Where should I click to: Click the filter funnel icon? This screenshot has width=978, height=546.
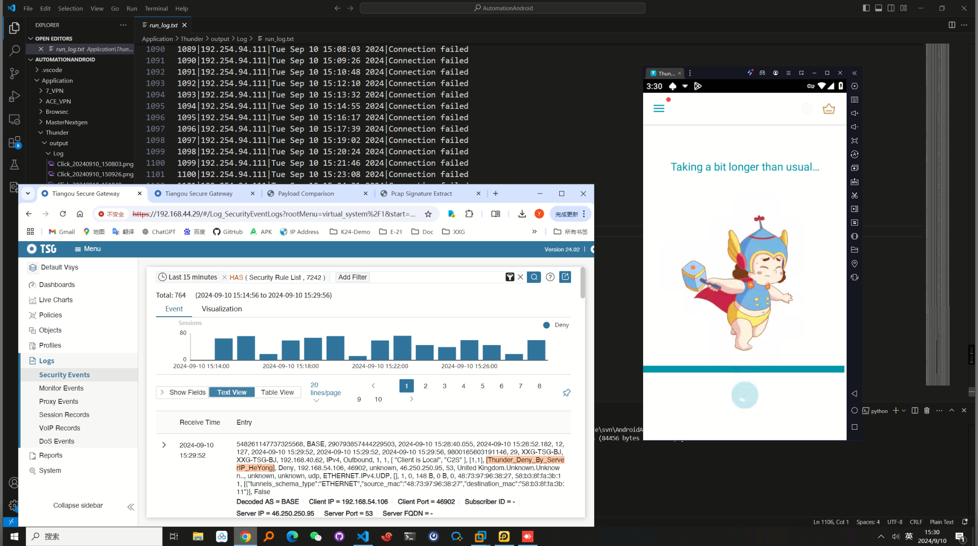tap(510, 277)
